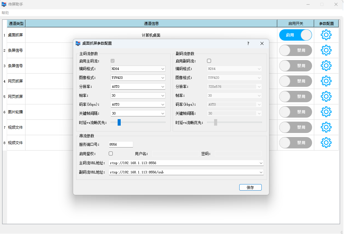This screenshot has height=234, width=344.
Task: Click gear icon for row 7 视频文件
Action: pos(326,127)
